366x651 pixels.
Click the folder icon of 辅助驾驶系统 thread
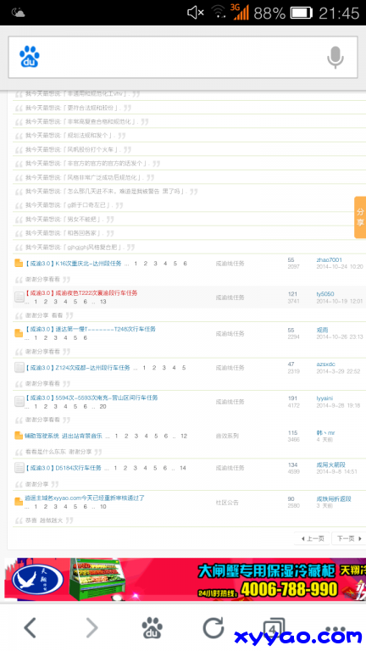(x=19, y=436)
